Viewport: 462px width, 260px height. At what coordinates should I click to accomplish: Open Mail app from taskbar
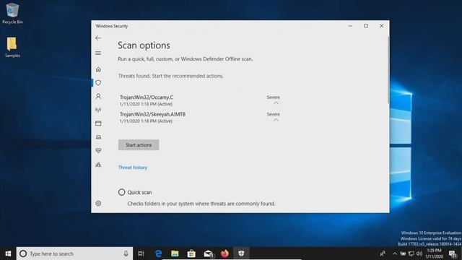tap(208, 253)
